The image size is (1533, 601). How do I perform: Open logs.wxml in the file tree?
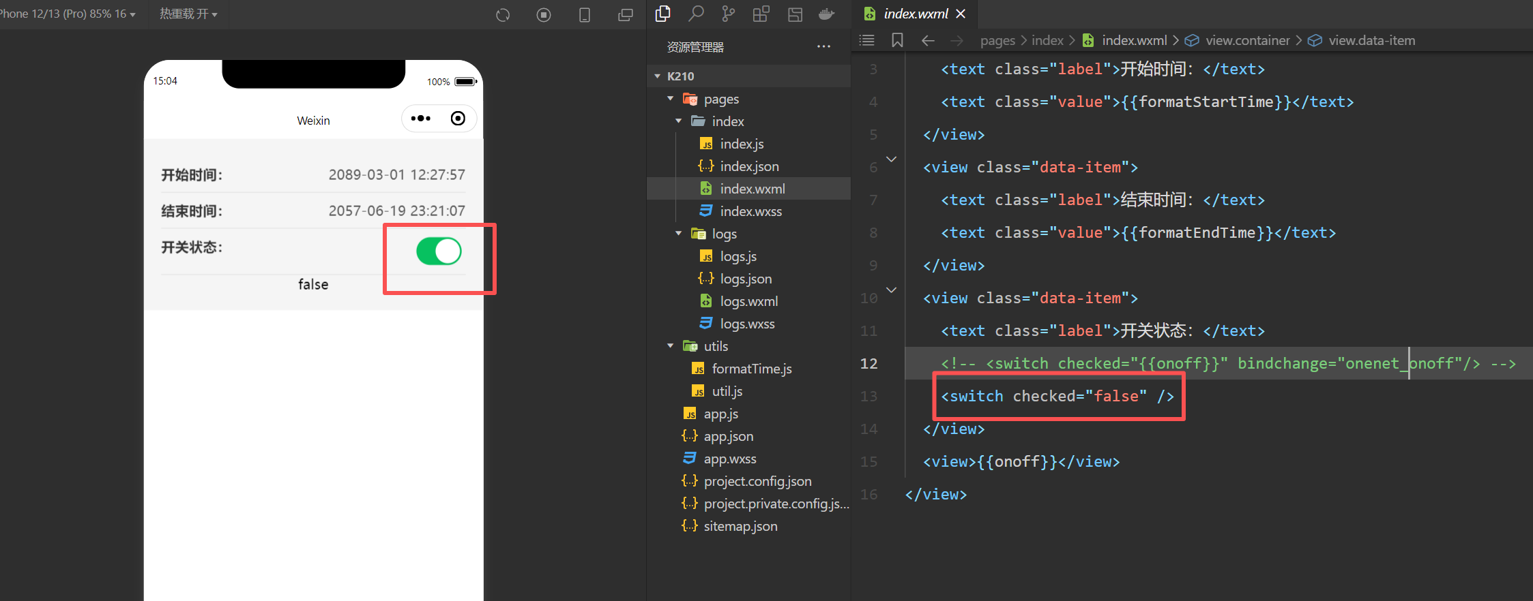[x=748, y=301]
